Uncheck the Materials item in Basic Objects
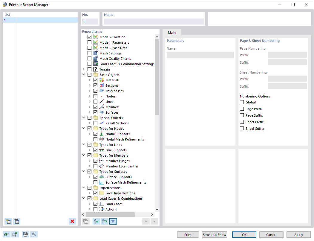Image resolution: width=314 pixels, height=241 pixels. 96,80
